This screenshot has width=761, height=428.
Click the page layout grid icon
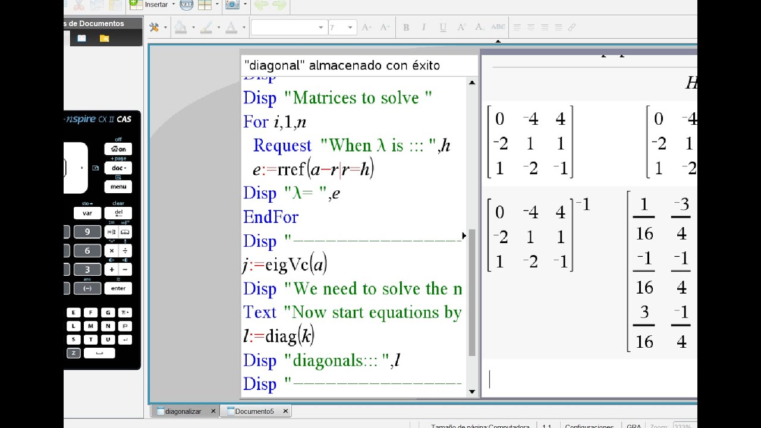tap(205, 4)
